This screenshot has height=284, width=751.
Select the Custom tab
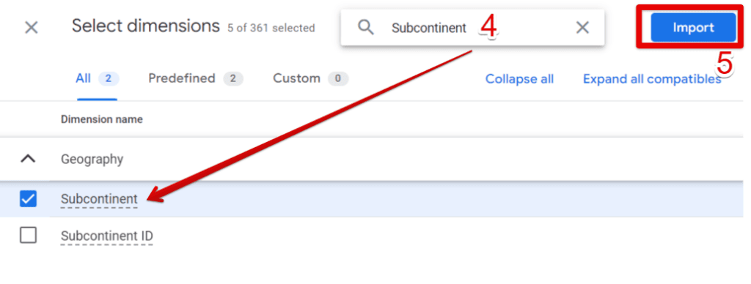point(310,78)
